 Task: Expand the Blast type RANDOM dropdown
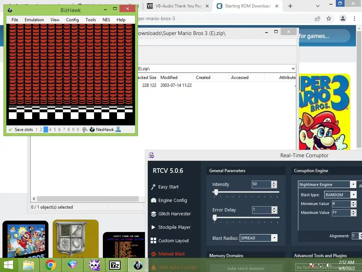(354, 194)
